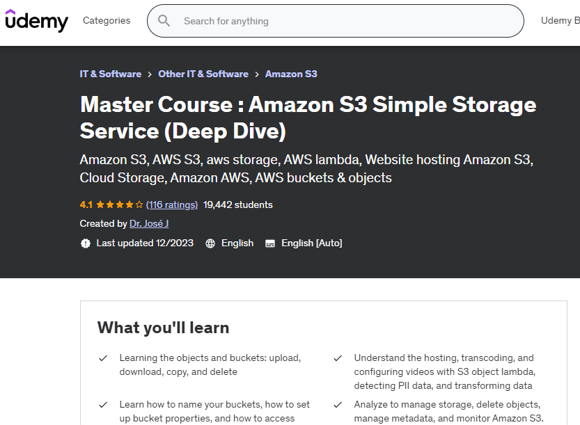The height and width of the screenshot is (425, 580).
Task: Click the closed captions icon
Action: [270, 243]
